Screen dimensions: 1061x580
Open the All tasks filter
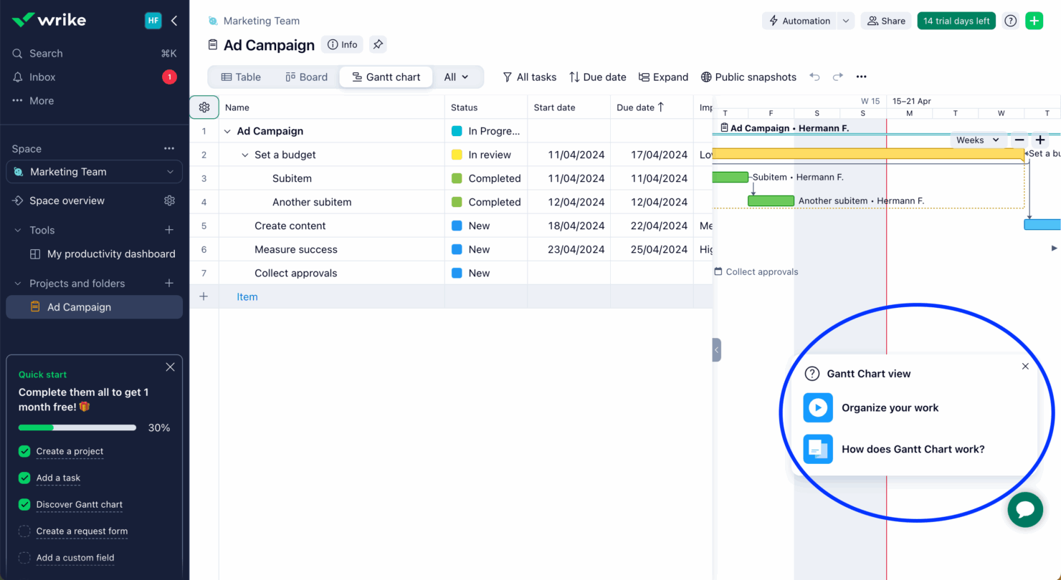tap(529, 77)
